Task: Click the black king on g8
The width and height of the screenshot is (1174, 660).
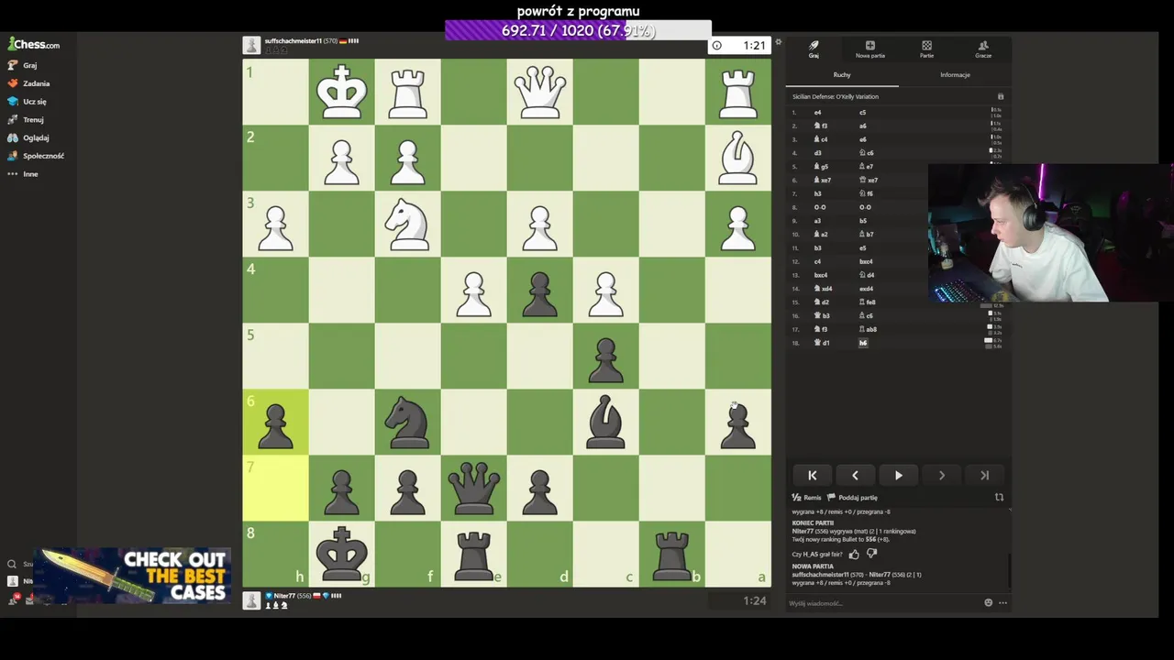Action: pos(342,554)
